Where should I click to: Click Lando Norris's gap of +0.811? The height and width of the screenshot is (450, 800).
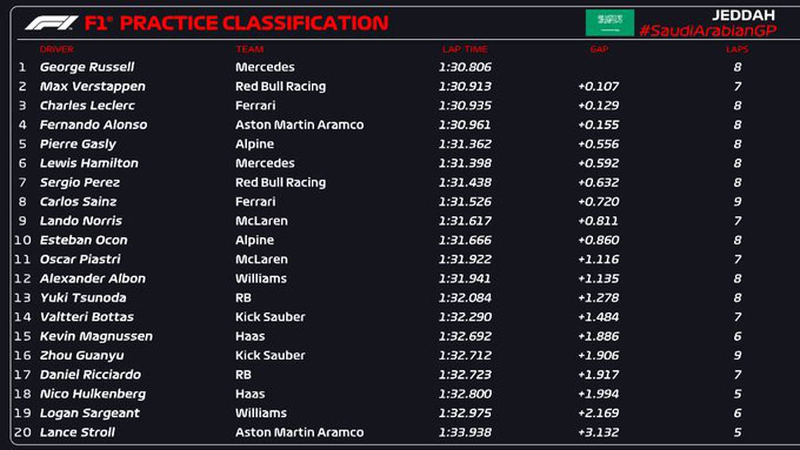pyautogui.click(x=598, y=221)
